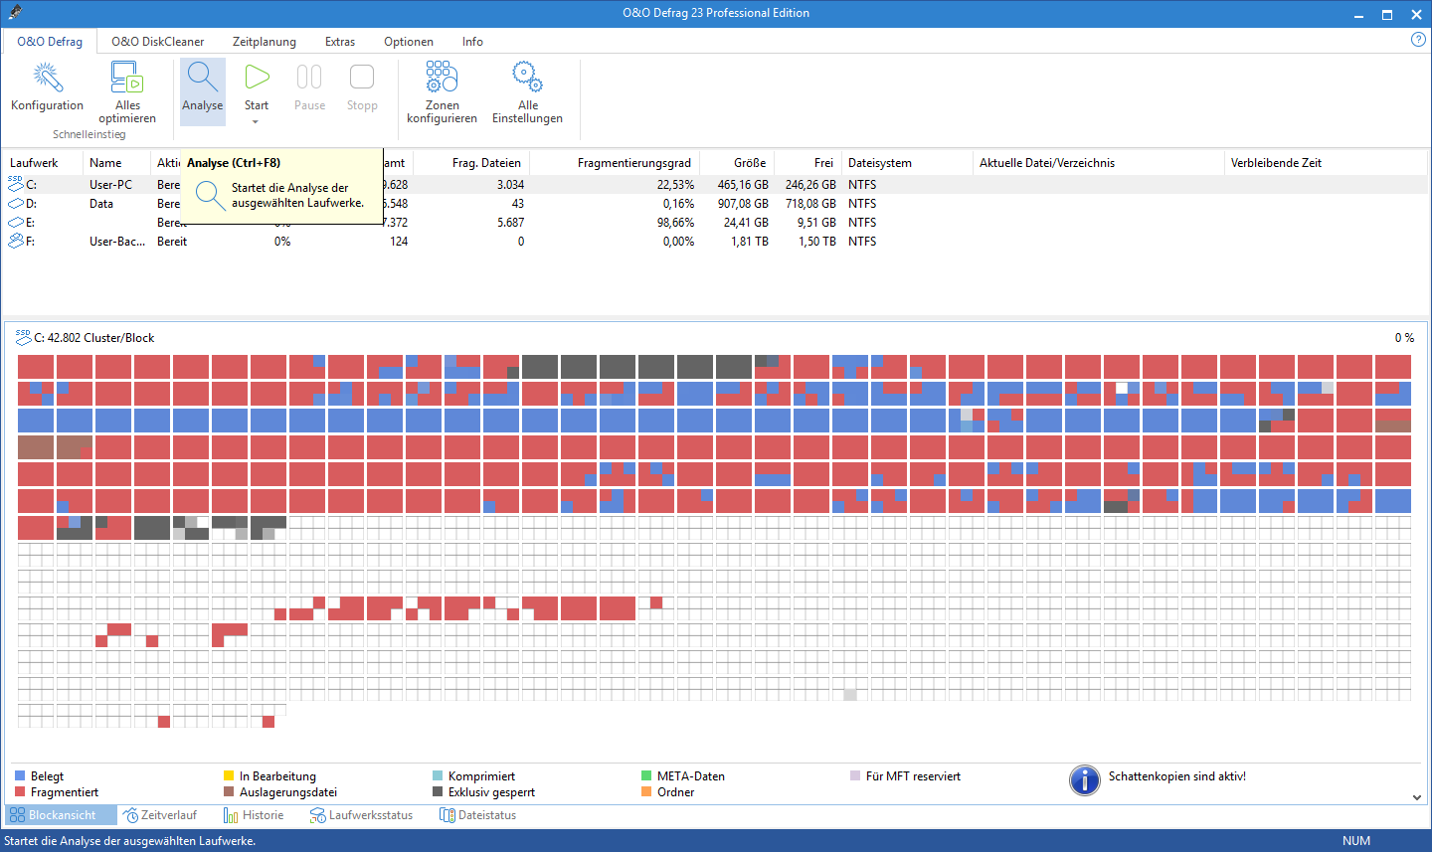1432x852 pixels.
Task: Click fragmented files count 5.687
Action: [x=510, y=223]
